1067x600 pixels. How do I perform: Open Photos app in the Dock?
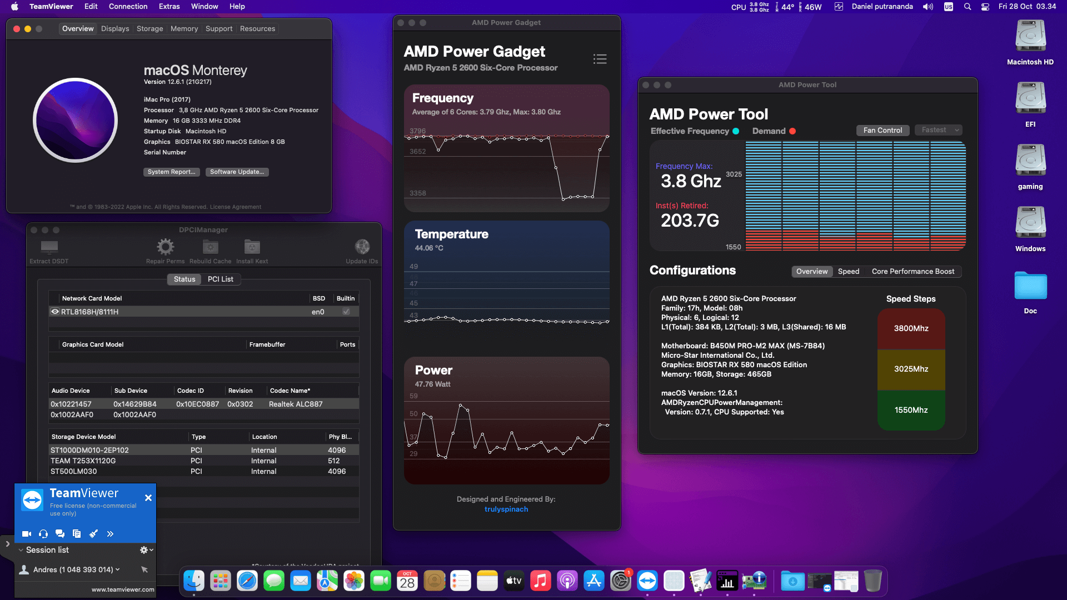tap(354, 581)
